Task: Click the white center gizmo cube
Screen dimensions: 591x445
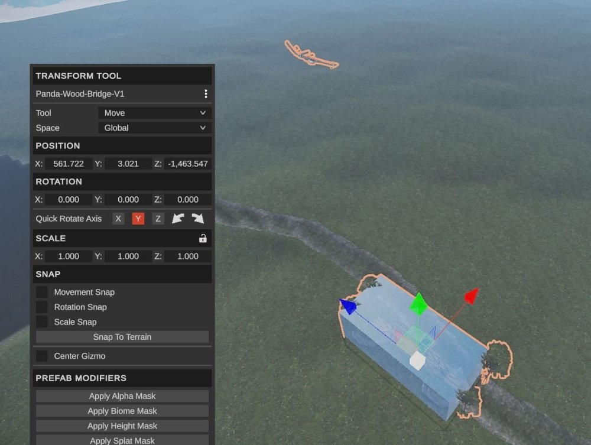Action: (417, 360)
